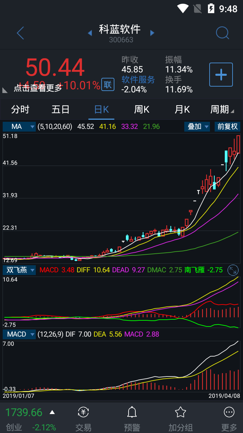Expand the sub-chart fullscreen arrows icon

(233, 270)
